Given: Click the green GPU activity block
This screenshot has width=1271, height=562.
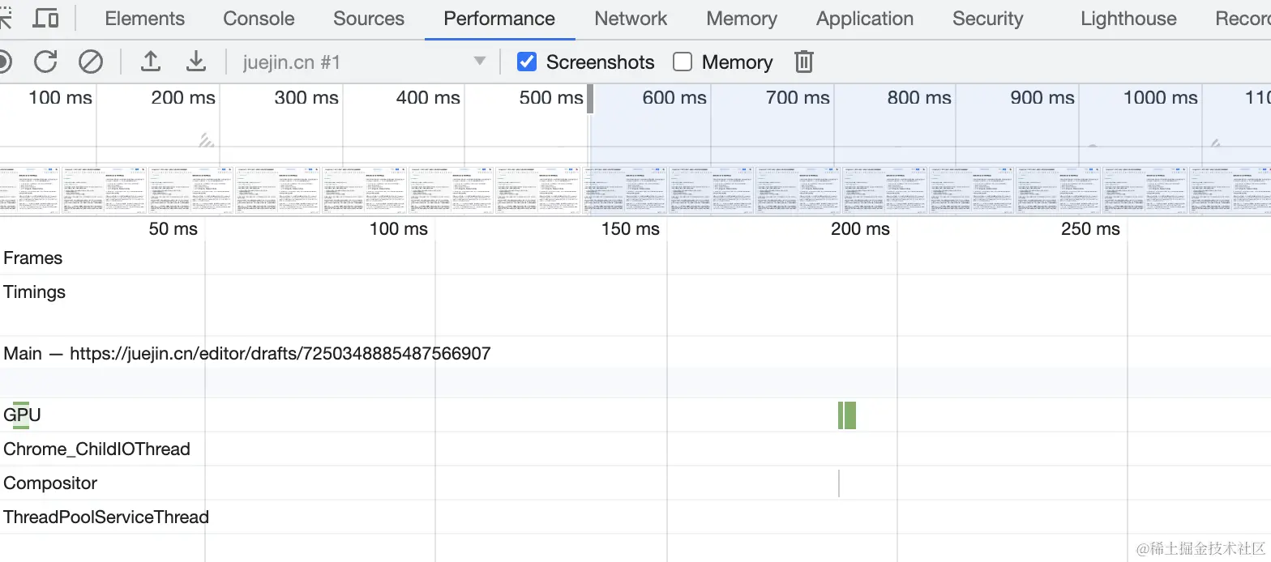Looking at the screenshot, I should pyautogui.click(x=847, y=415).
